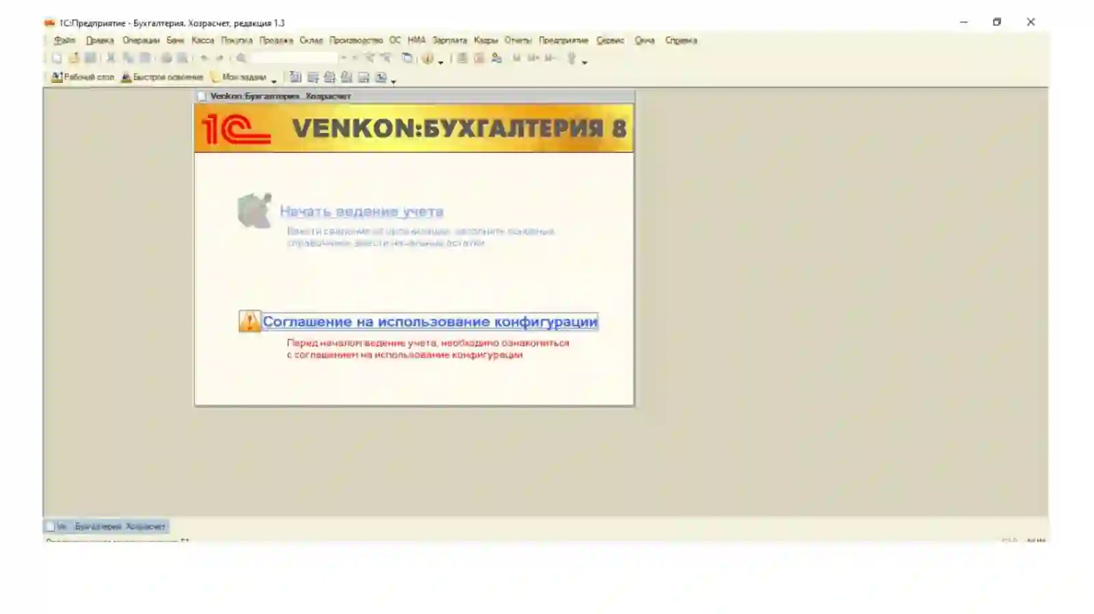The image size is (1094, 614).
Task: Click the Быстрое освоение toolbar button
Action: (x=162, y=77)
